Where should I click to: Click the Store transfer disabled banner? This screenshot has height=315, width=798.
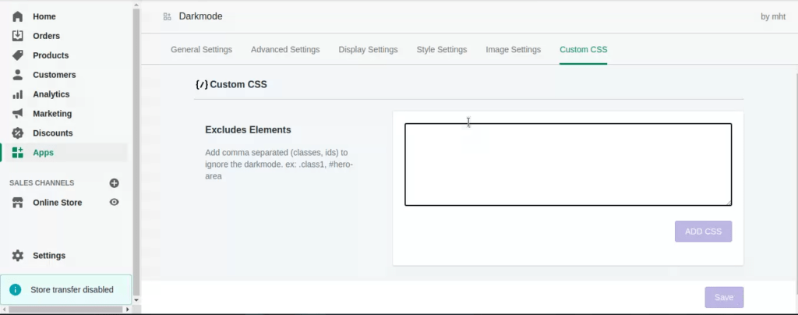66,289
